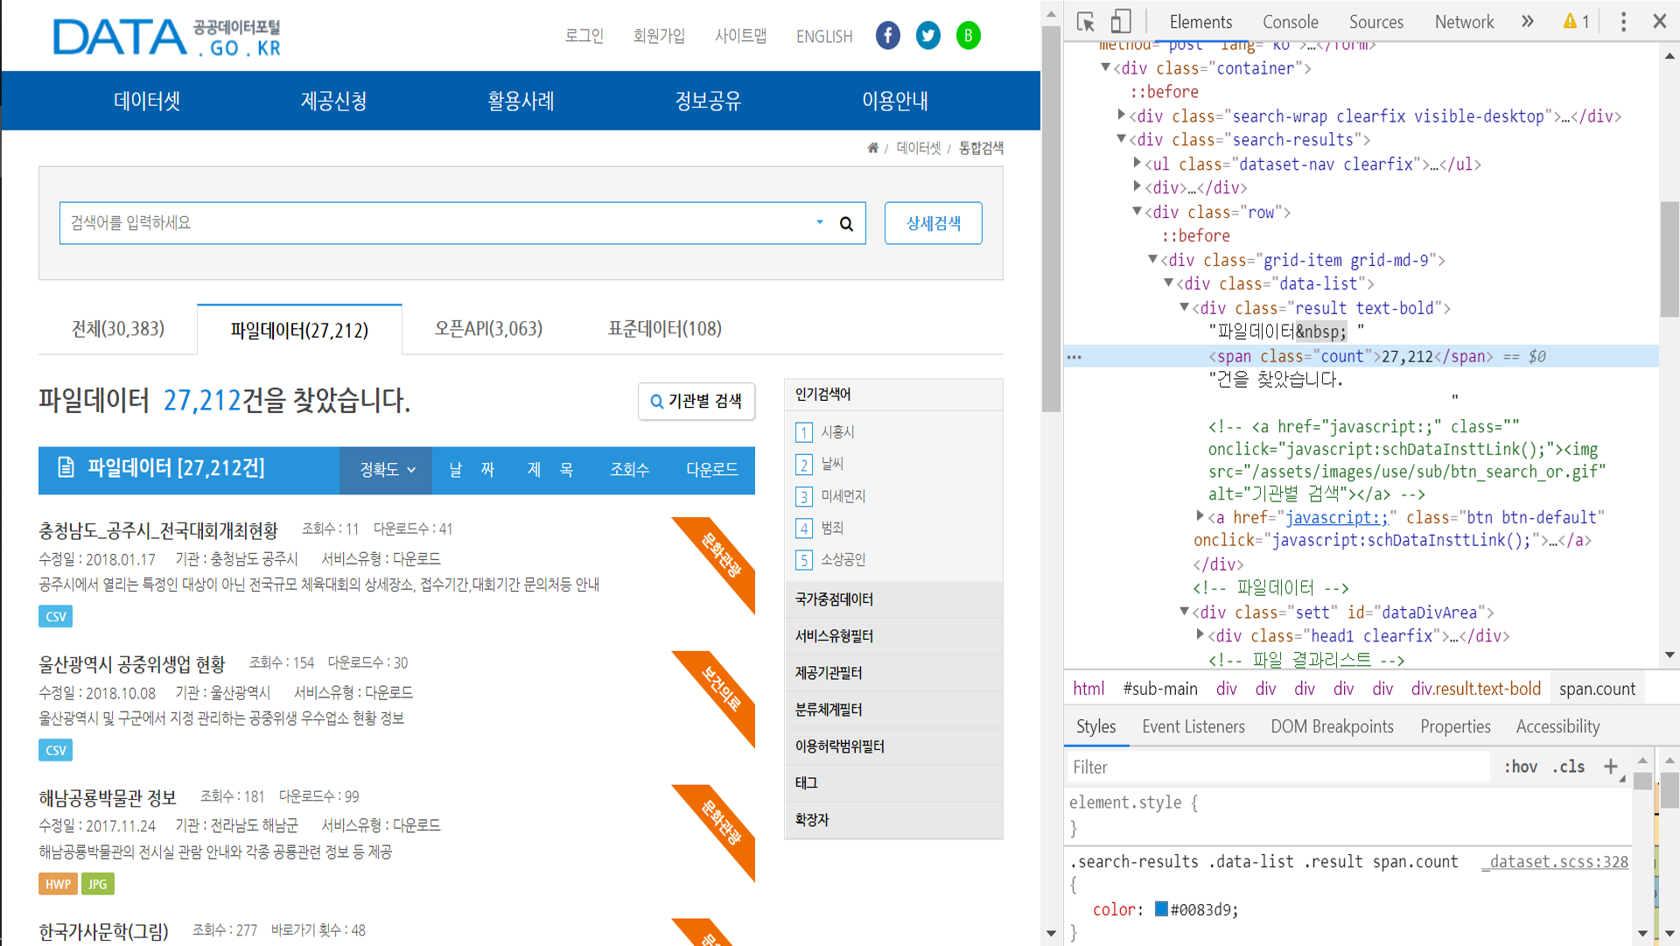
Task: Open the Event Listeners pane tab
Action: pos(1193,726)
